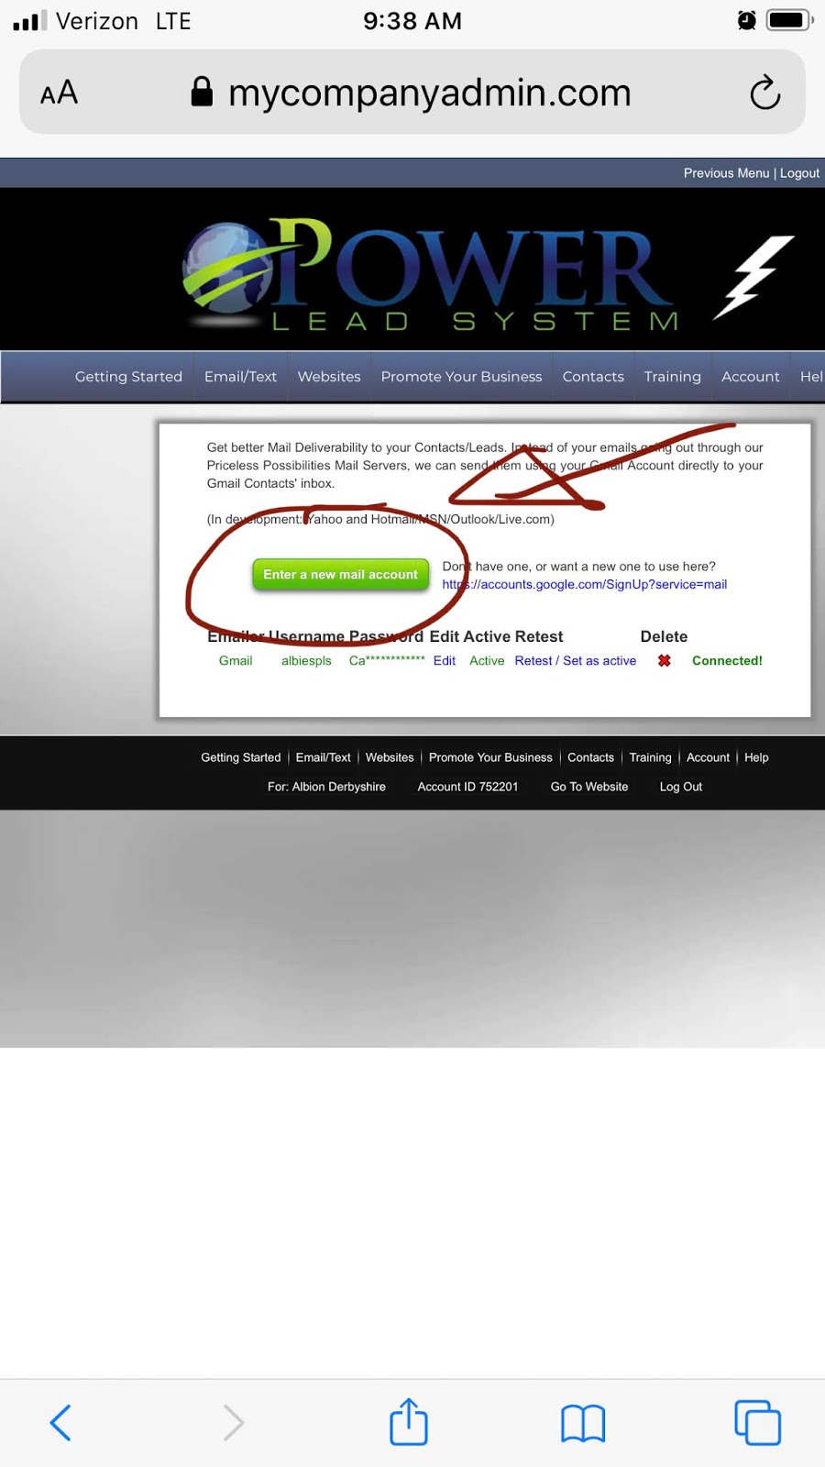Screen dimensions: 825x1467
Task: Click the Connected! status text
Action: pos(727,660)
